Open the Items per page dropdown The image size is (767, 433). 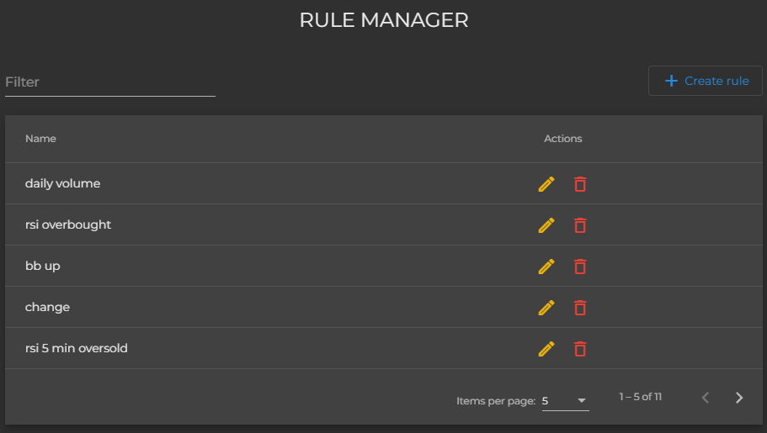point(565,401)
